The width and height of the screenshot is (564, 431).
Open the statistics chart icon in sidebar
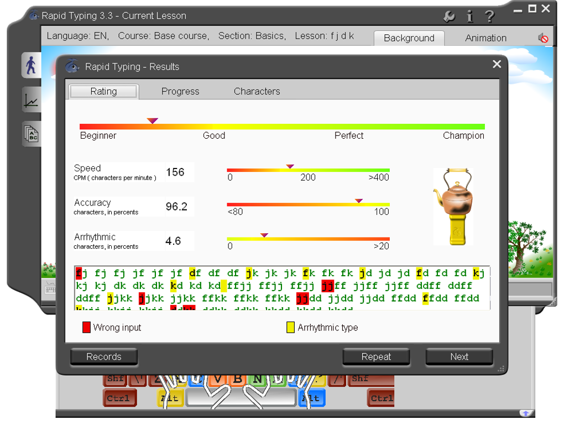click(x=32, y=99)
